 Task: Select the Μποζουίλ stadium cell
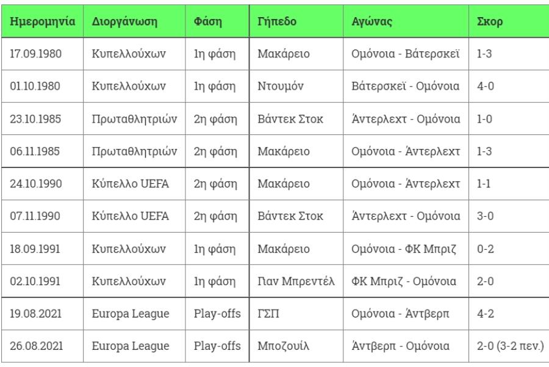296,346
